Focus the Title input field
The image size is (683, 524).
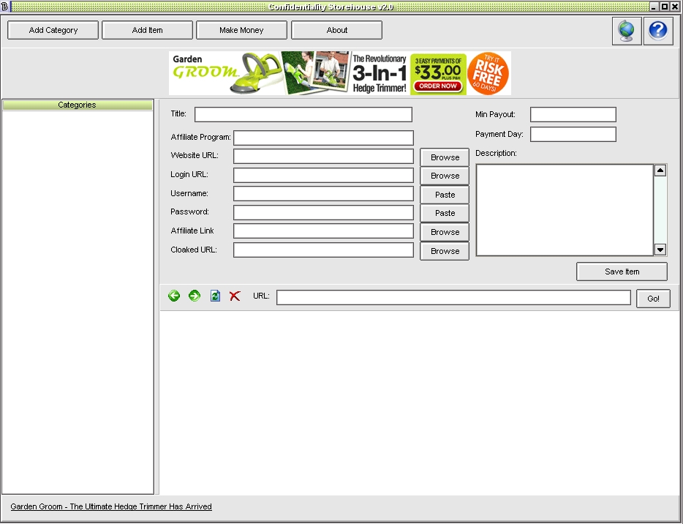[x=303, y=115]
